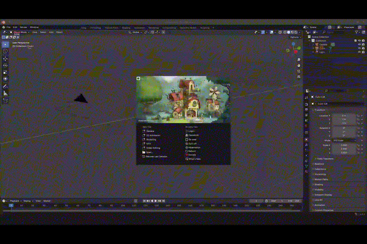This screenshot has height=244, width=367.
Task: Create a new Sculpting file
Action: pos(149,140)
